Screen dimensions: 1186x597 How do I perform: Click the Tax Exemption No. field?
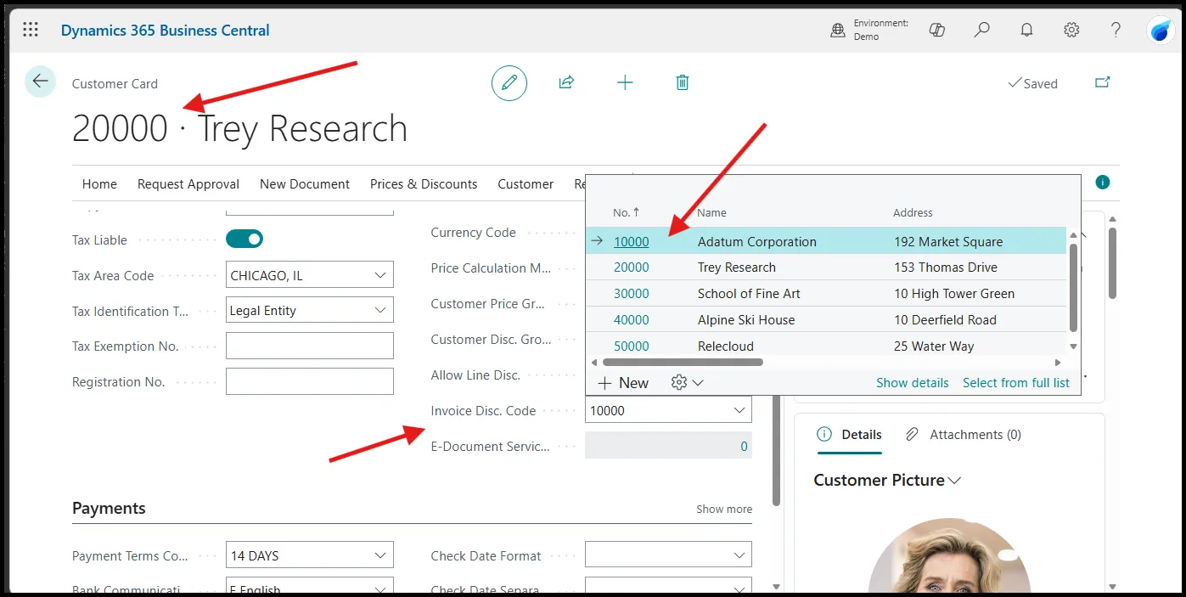tap(310, 346)
